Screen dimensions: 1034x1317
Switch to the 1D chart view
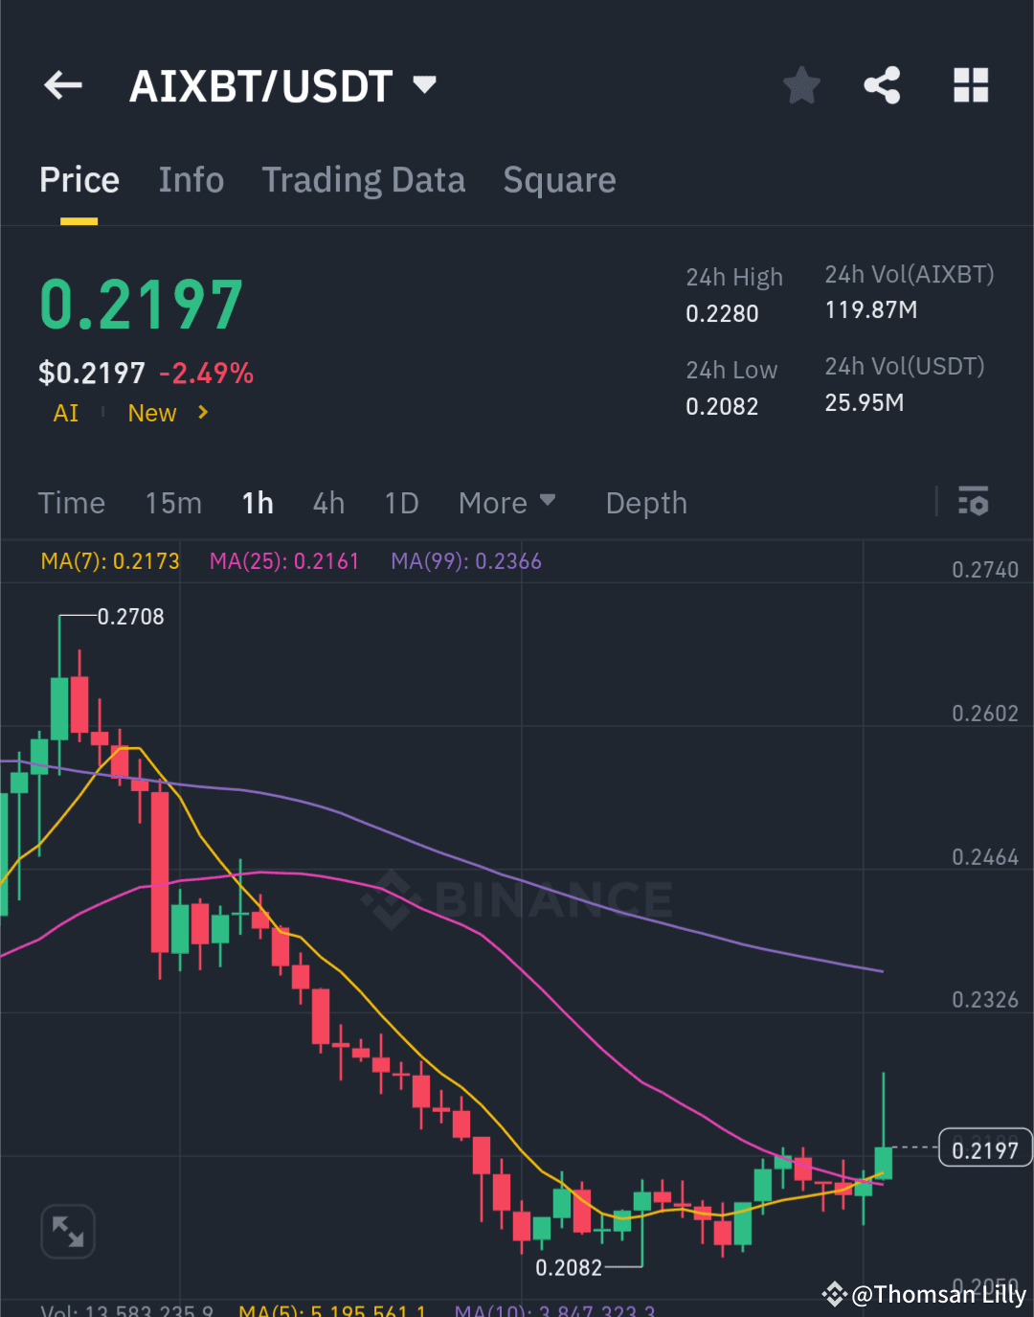401,503
